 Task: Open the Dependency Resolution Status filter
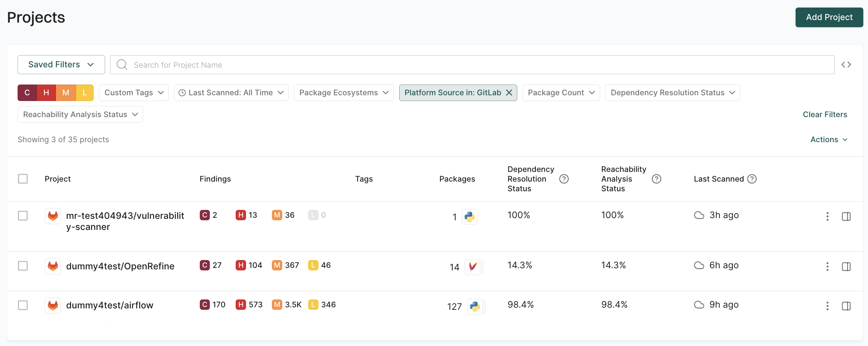coord(672,92)
